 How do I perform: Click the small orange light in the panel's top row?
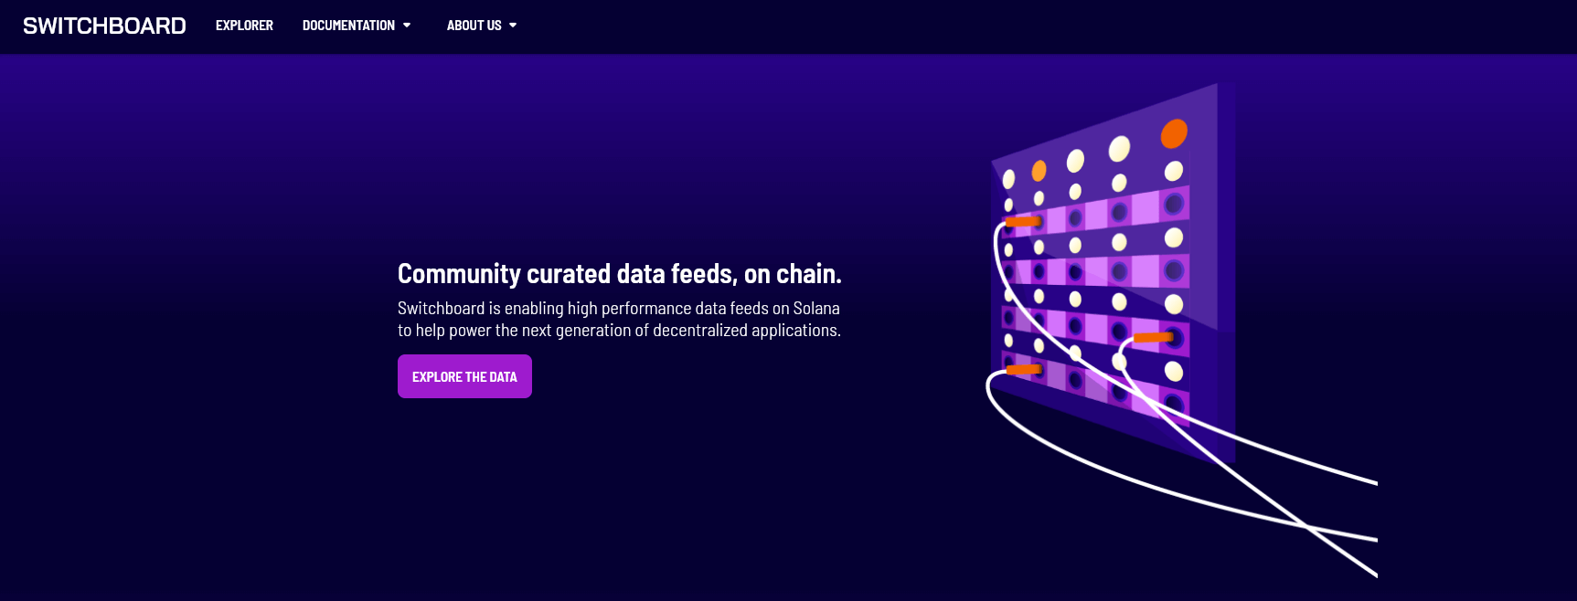1039,171
